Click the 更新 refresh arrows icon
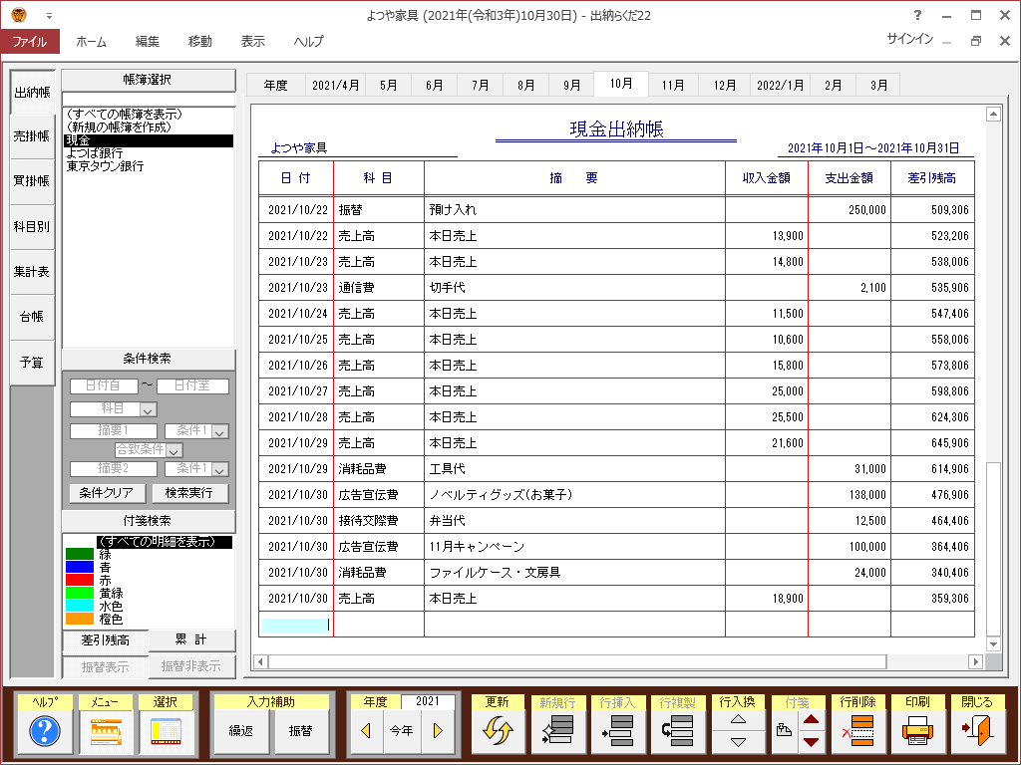Viewport: 1021px width, 765px height. pos(499,731)
